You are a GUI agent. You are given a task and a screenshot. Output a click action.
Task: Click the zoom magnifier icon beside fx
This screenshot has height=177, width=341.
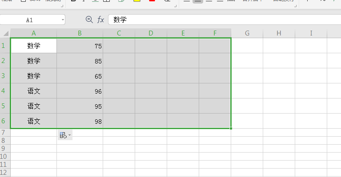coord(89,20)
